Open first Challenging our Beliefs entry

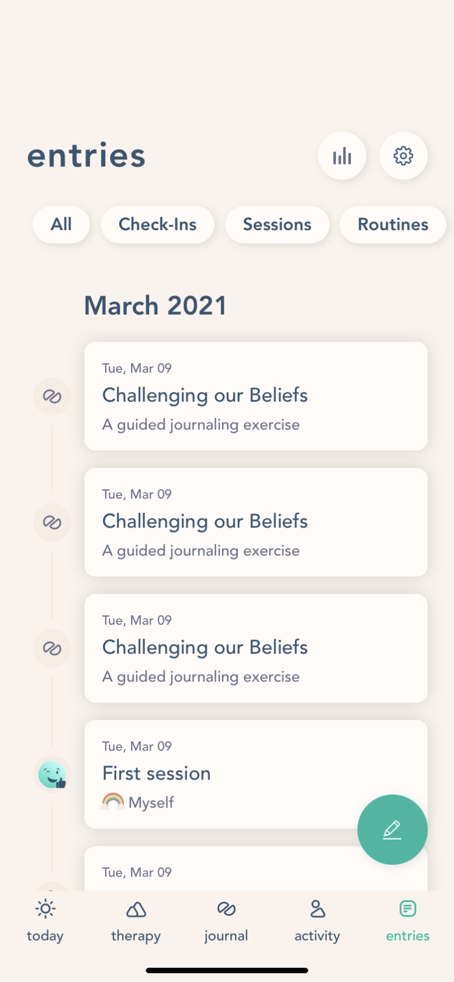click(x=256, y=396)
